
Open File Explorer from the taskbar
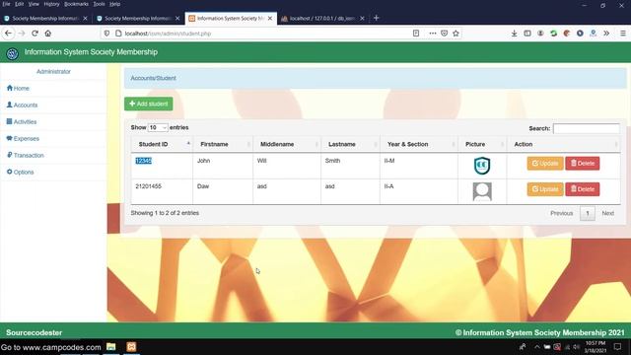(x=111, y=346)
